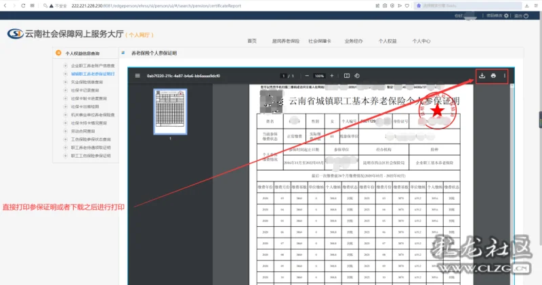This screenshot has width=542, height=285.
Task: Fit PDF page to width
Action: coord(347,76)
